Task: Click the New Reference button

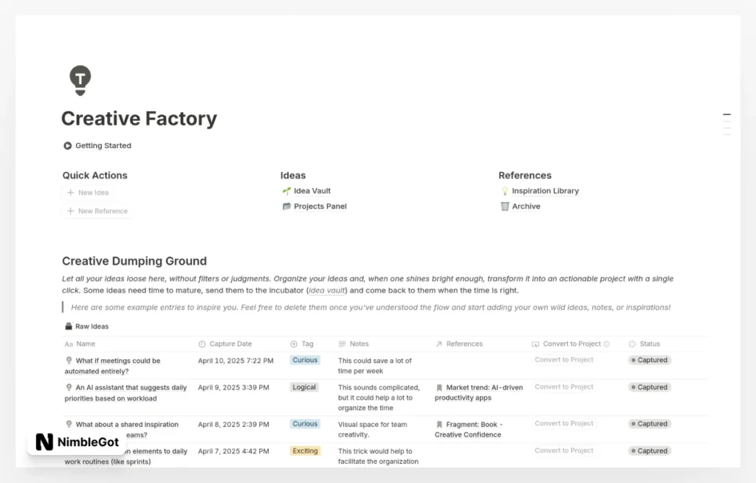Action: coord(97,211)
